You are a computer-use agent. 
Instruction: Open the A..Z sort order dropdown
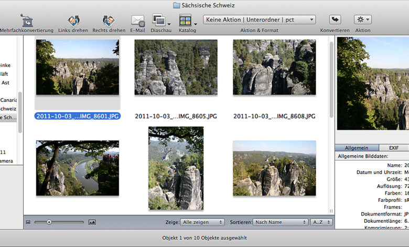pyautogui.click(x=321, y=222)
